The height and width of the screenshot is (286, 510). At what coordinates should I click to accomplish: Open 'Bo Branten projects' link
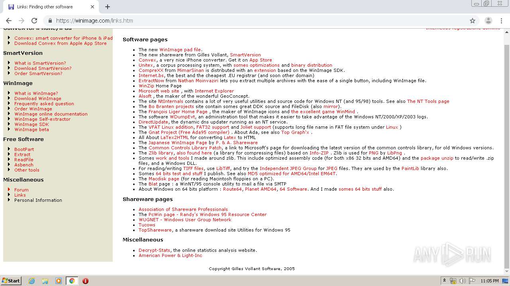(x=171, y=106)
